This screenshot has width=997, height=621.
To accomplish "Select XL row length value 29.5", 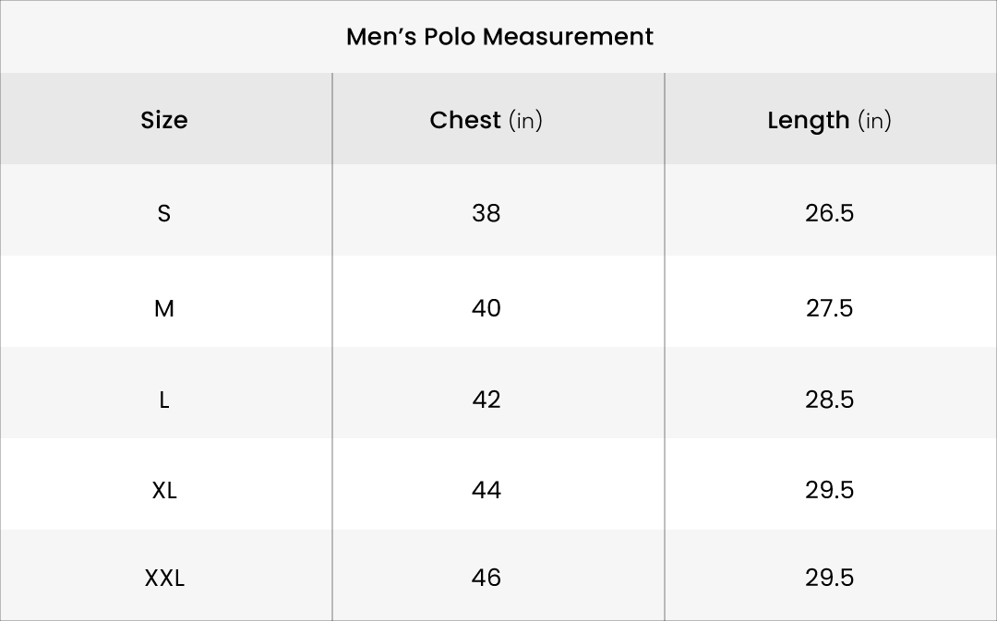I will click(829, 490).
